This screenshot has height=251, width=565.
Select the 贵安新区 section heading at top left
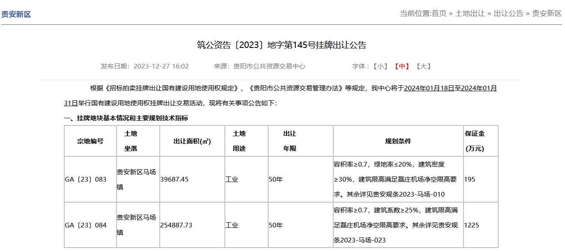point(16,14)
